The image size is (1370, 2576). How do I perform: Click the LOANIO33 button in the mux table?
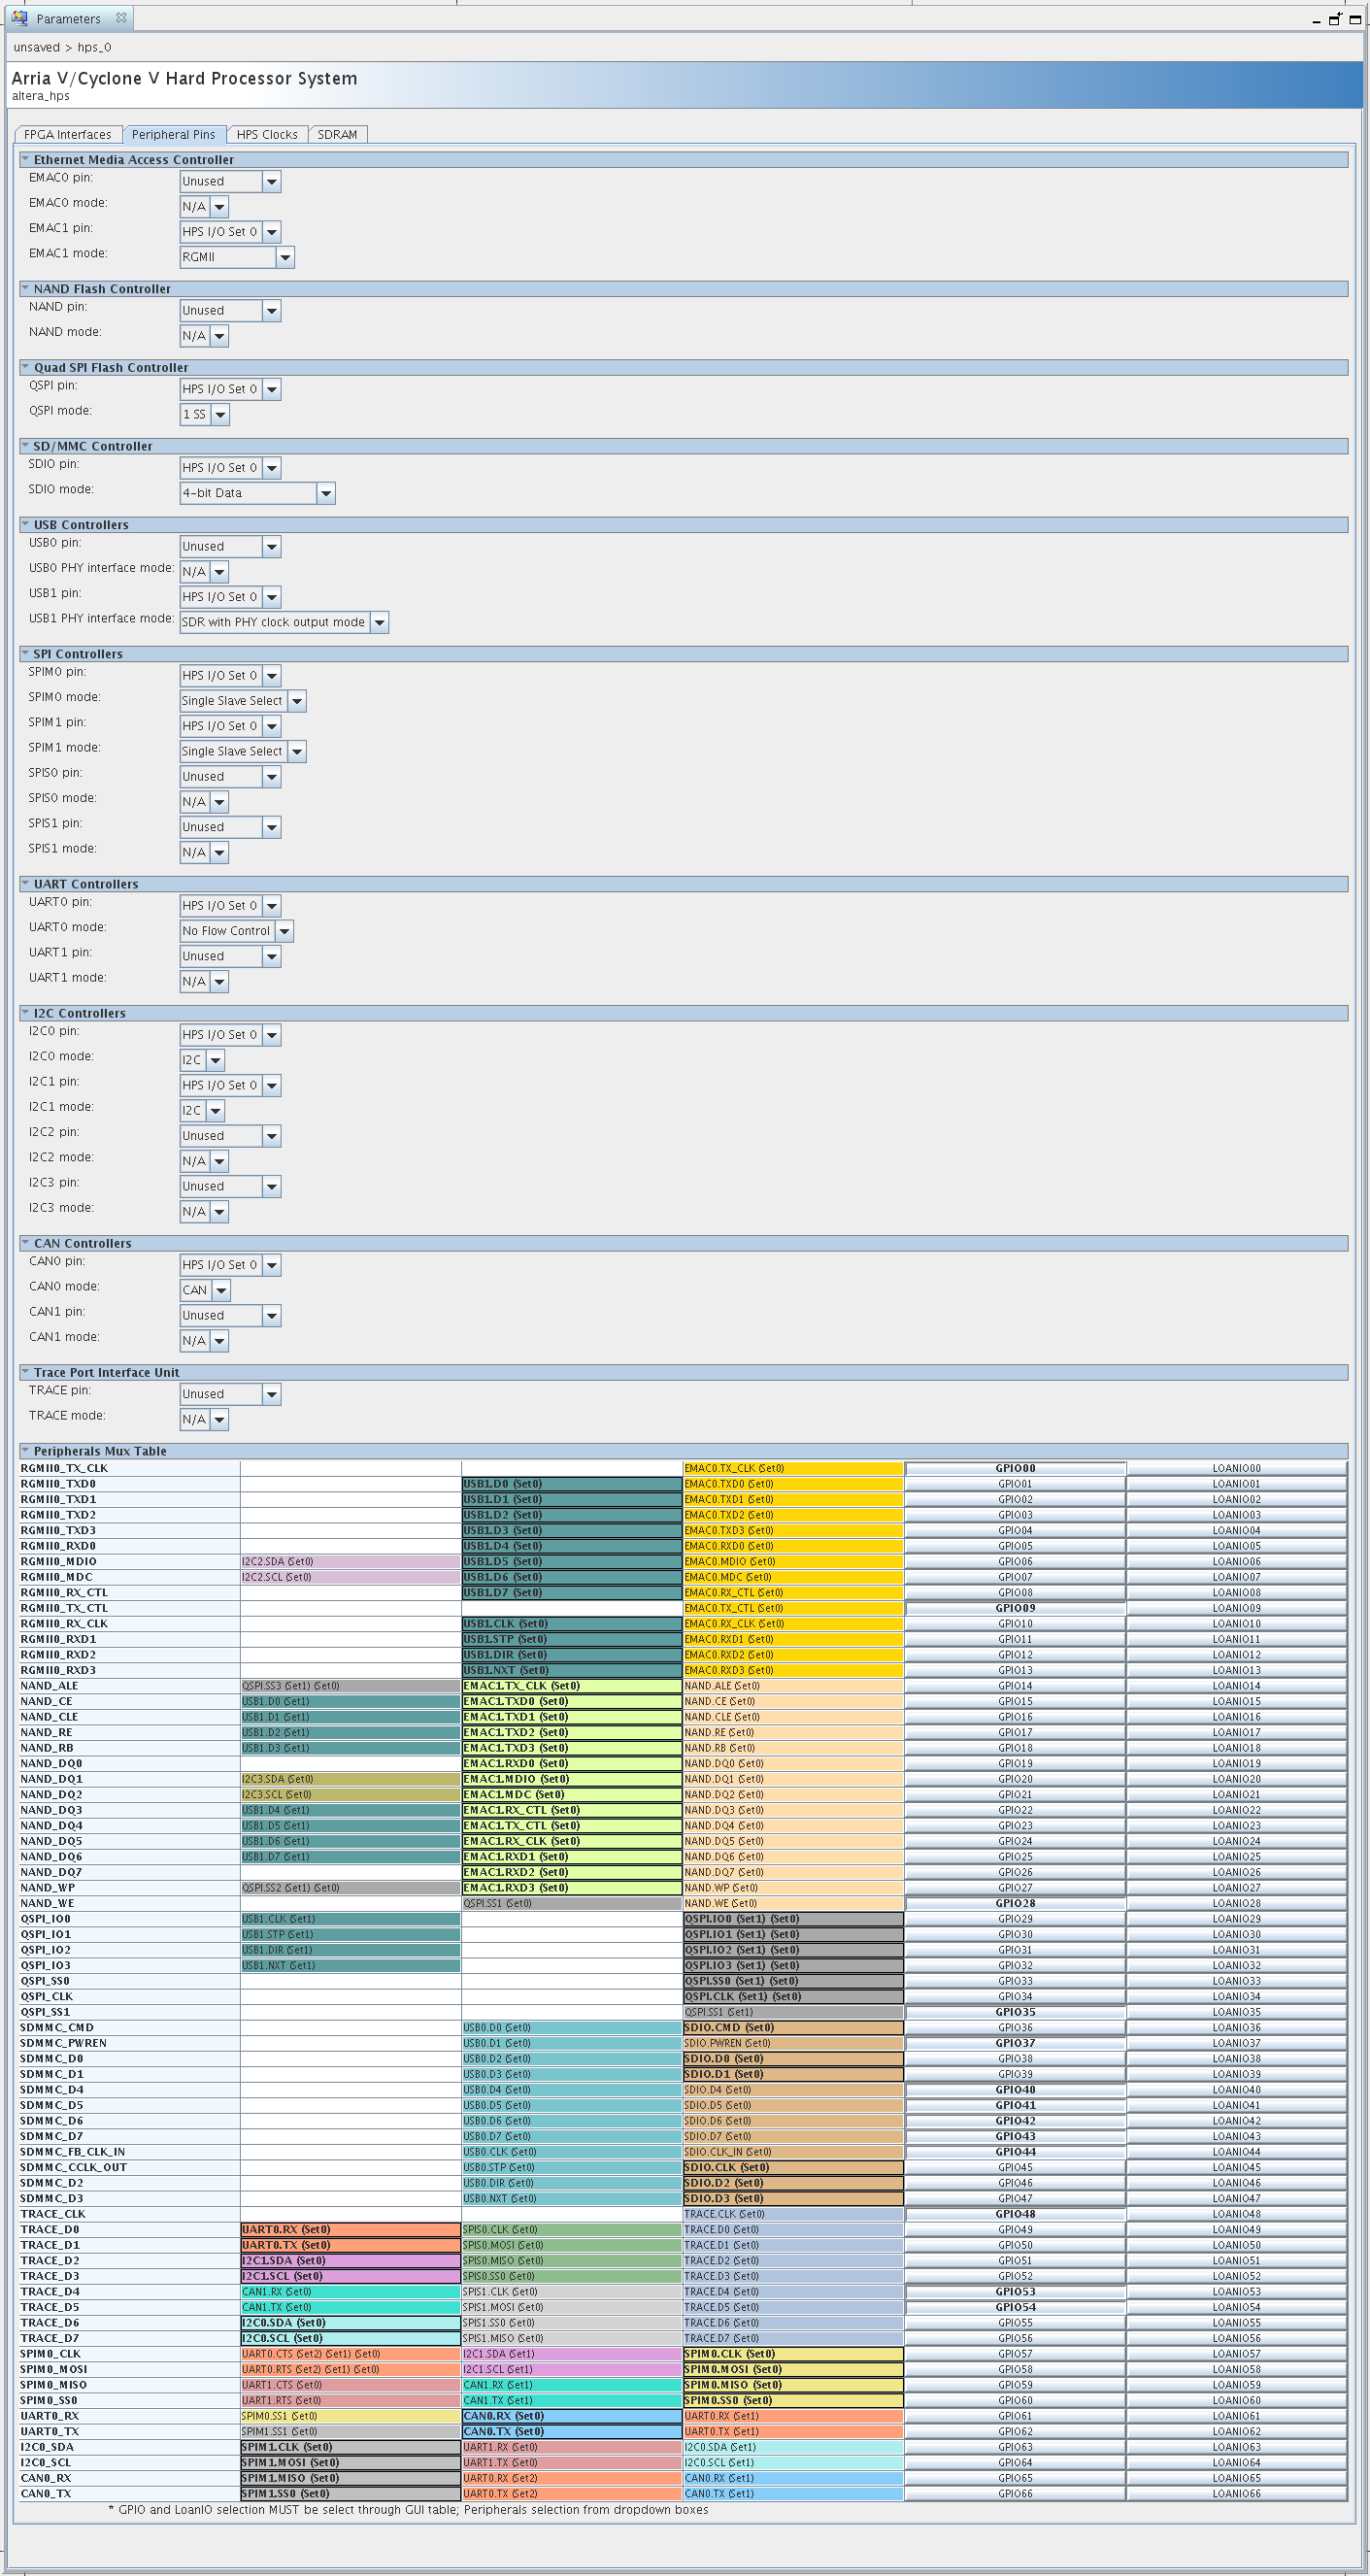pyautogui.click(x=1237, y=1981)
